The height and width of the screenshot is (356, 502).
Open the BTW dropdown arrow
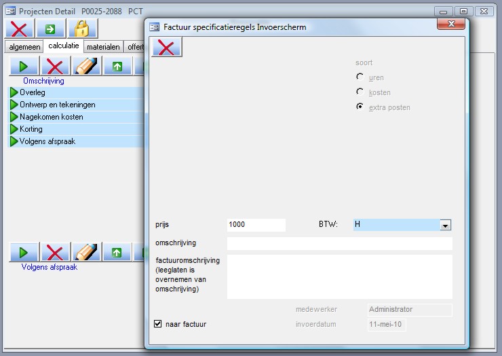click(445, 225)
